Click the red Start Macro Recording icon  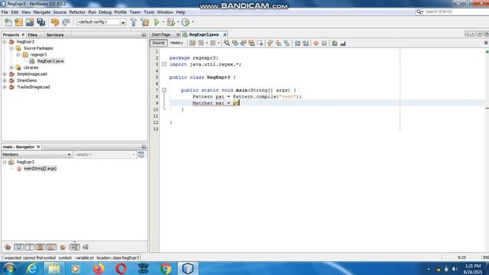coord(316,44)
